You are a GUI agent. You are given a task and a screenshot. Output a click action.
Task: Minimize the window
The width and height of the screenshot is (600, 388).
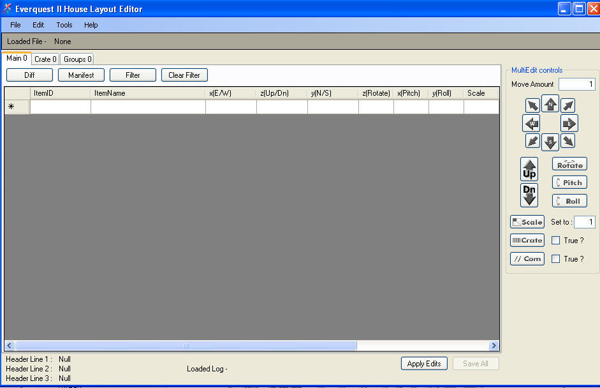coord(564,8)
